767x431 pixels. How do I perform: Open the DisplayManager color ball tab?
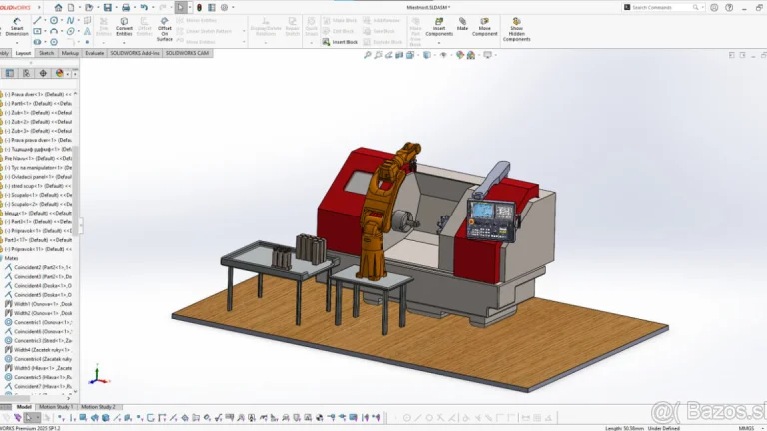(x=60, y=73)
